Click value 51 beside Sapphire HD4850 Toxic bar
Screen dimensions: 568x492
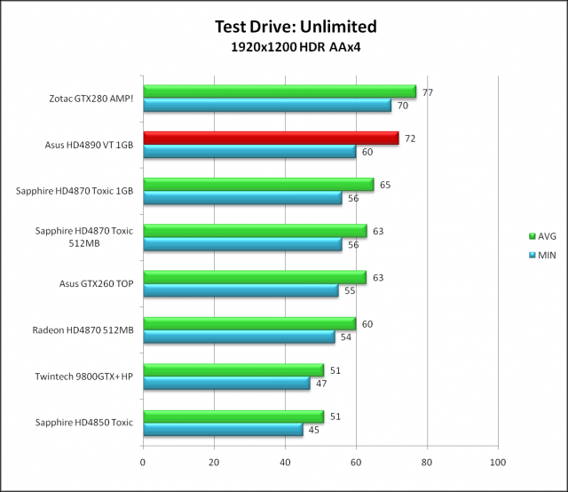(335, 417)
